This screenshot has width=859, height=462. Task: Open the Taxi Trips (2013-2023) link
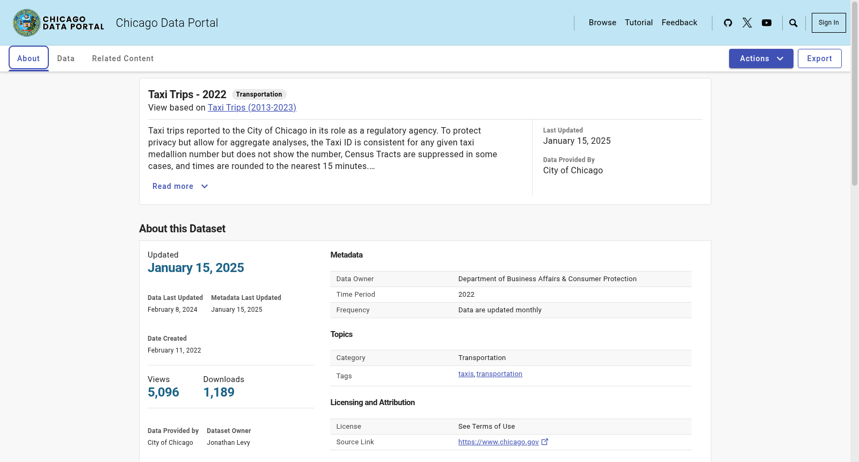[252, 107]
